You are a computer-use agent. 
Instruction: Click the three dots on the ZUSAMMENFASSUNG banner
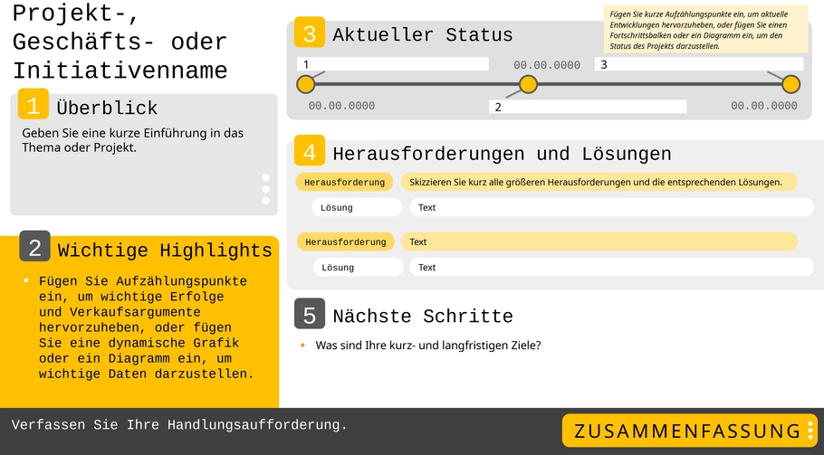tap(810, 431)
